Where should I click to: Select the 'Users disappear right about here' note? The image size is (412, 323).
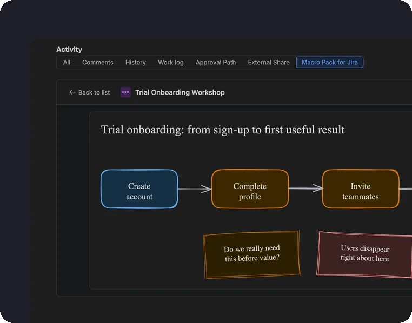365,254
